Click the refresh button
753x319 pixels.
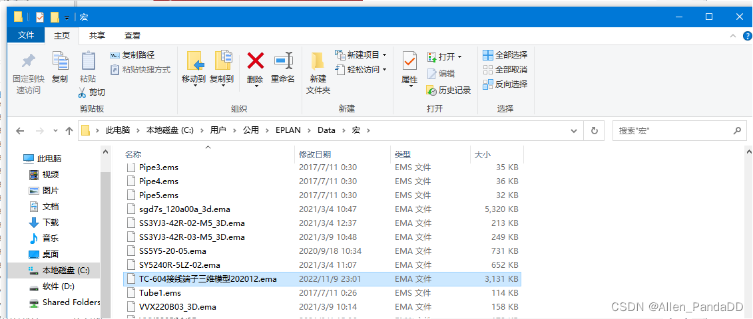[594, 130]
